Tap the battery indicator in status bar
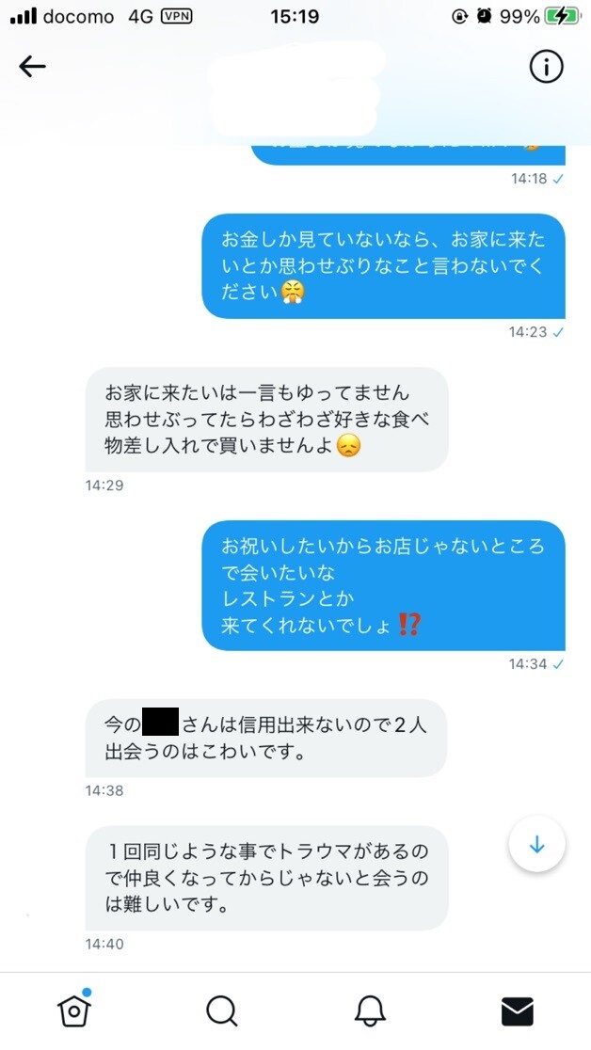 562,17
